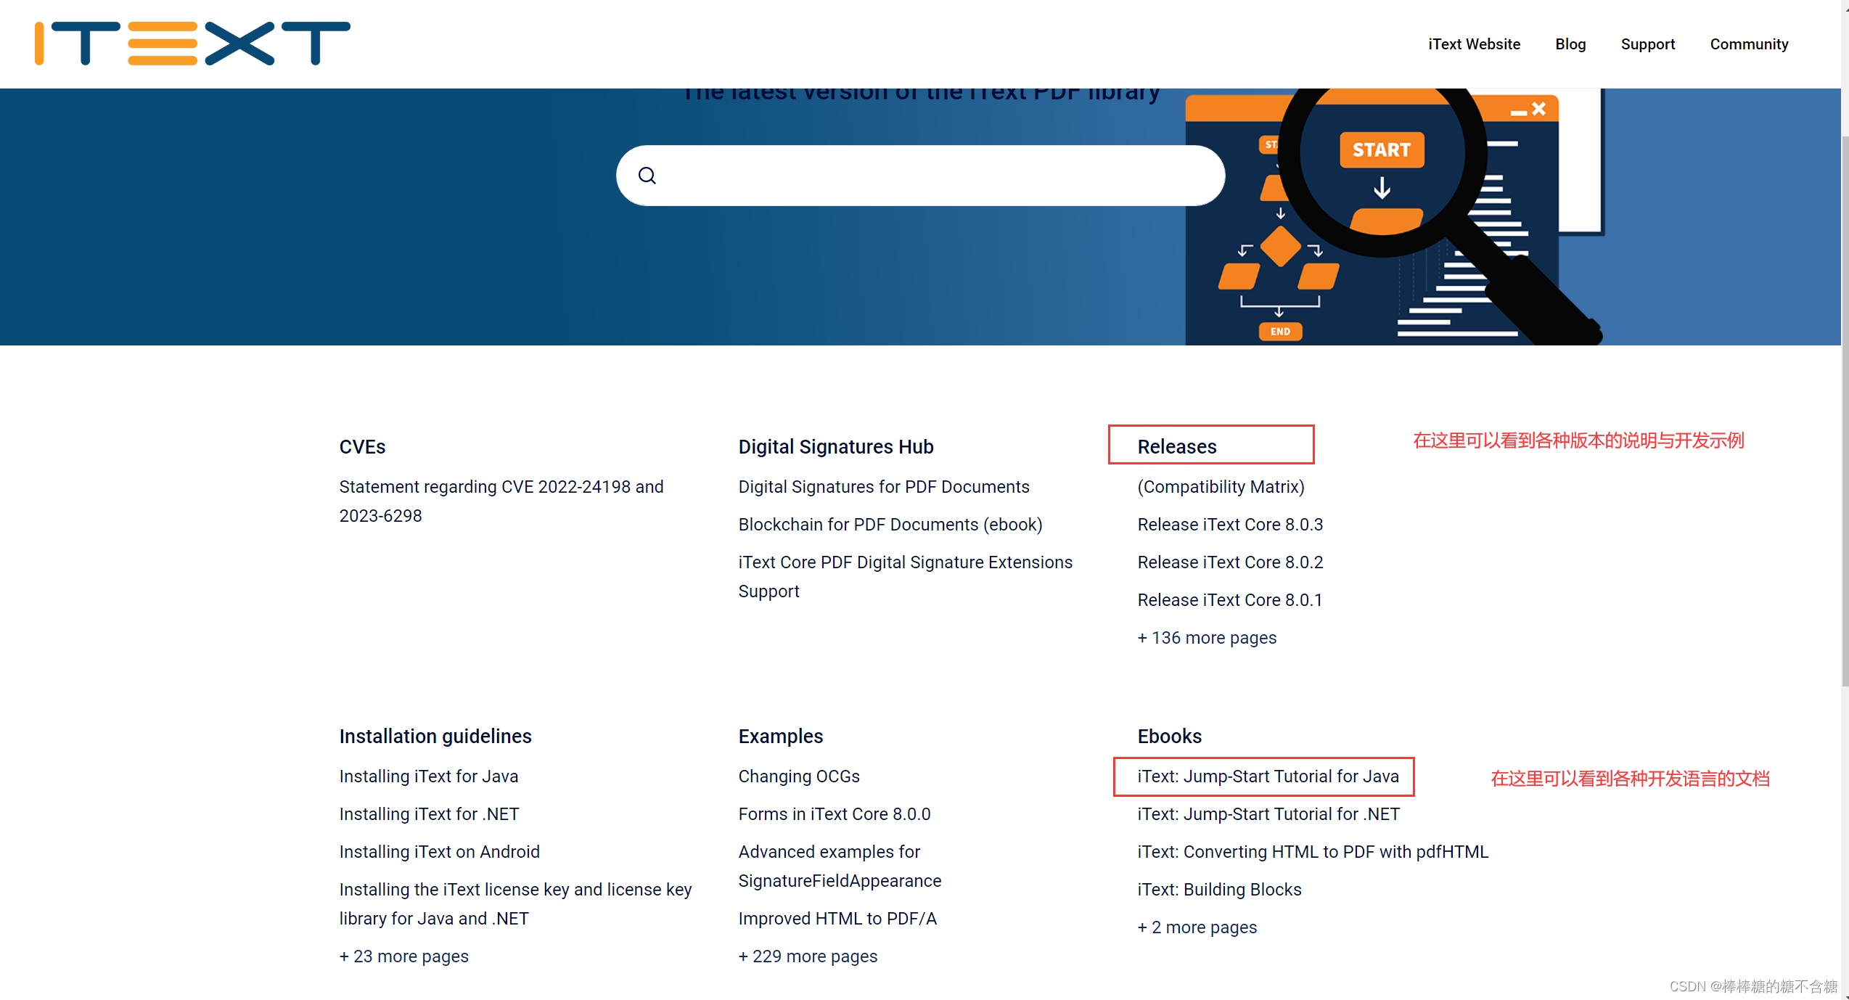1849x1000 pixels.
Task: Expand Releases section with 136 more pages
Action: tap(1206, 636)
